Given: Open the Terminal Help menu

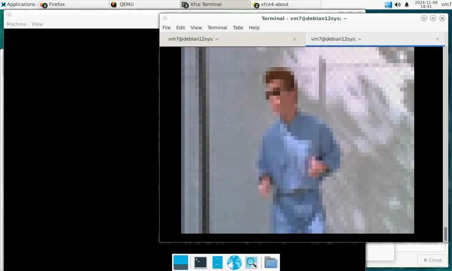Looking at the screenshot, I should coord(254,28).
